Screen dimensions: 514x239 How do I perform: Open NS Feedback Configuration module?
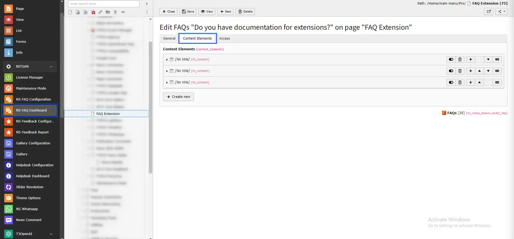point(30,121)
